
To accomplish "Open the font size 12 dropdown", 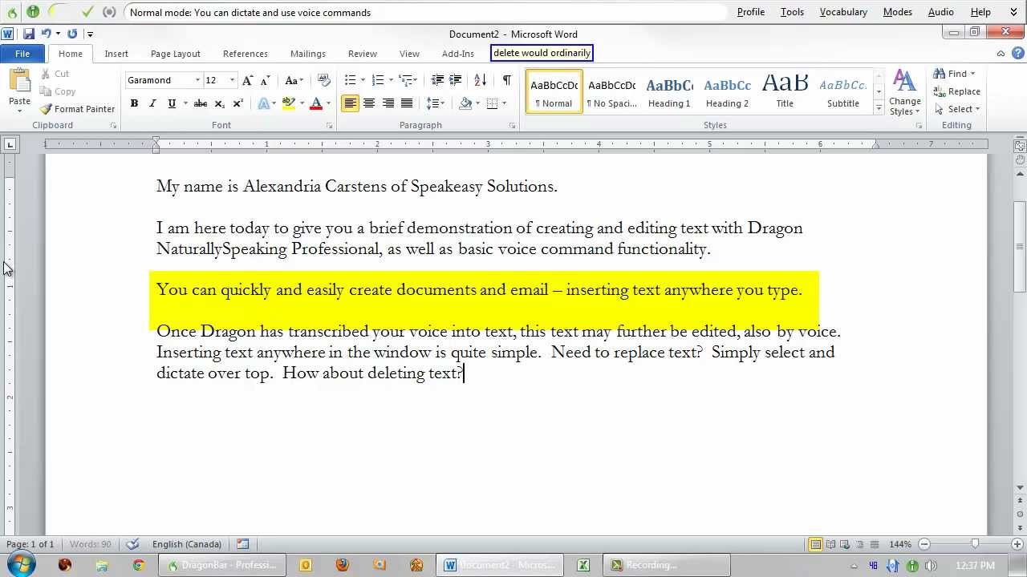I will (x=233, y=80).
